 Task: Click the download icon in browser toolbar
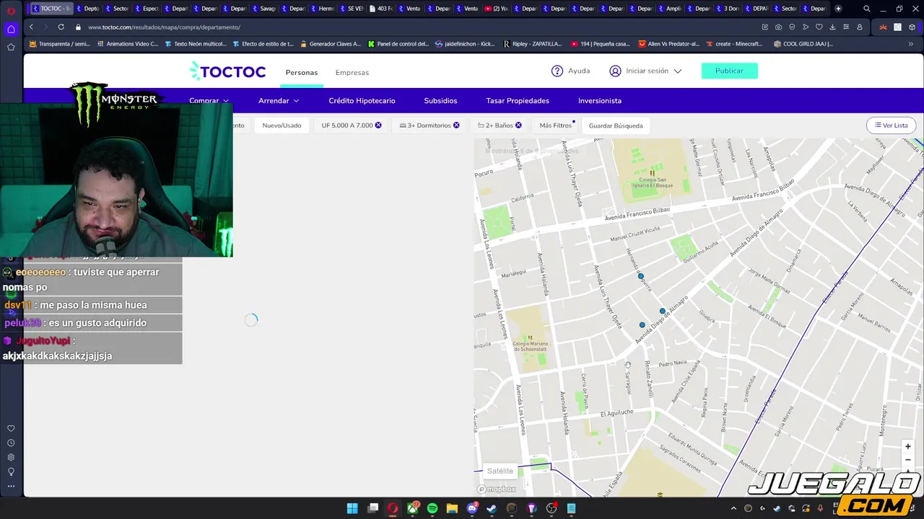click(832, 27)
